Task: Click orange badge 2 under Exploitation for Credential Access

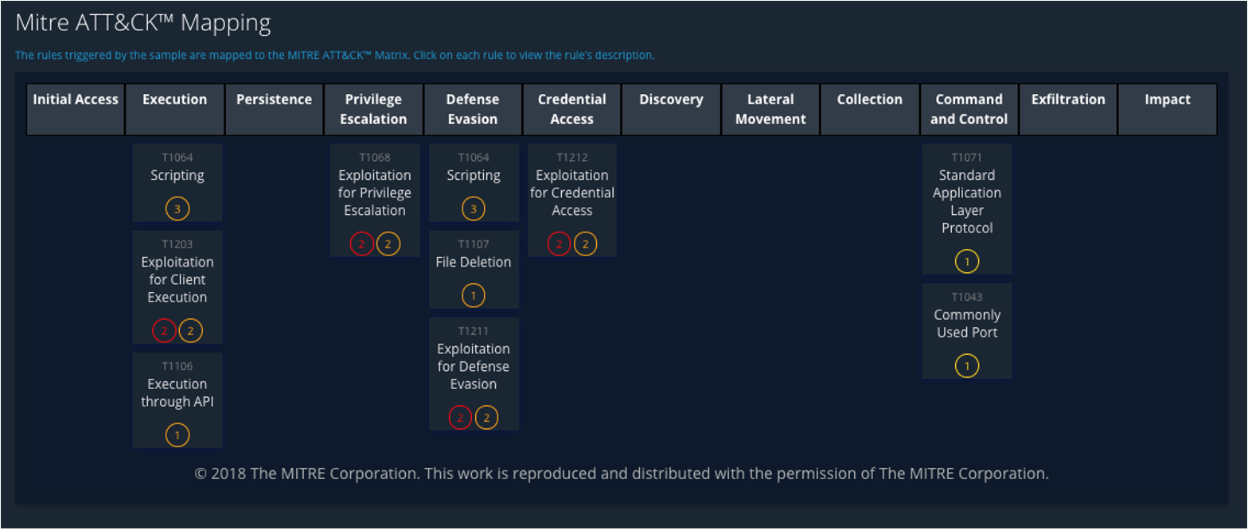Action: click(585, 244)
